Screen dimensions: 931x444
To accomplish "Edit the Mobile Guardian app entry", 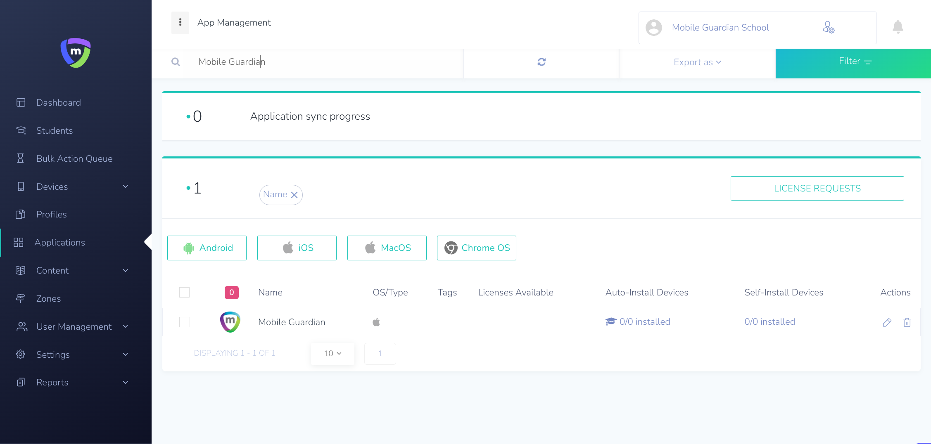I will point(887,322).
